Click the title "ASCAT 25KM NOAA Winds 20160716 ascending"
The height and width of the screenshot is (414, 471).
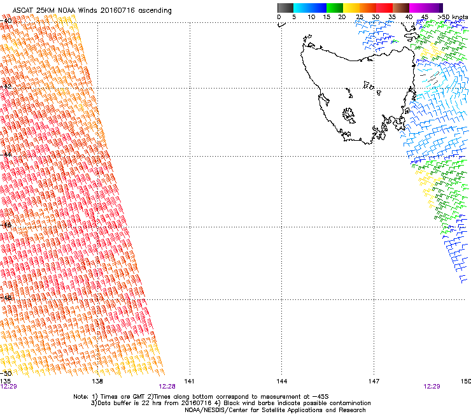pyautogui.click(x=92, y=10)
